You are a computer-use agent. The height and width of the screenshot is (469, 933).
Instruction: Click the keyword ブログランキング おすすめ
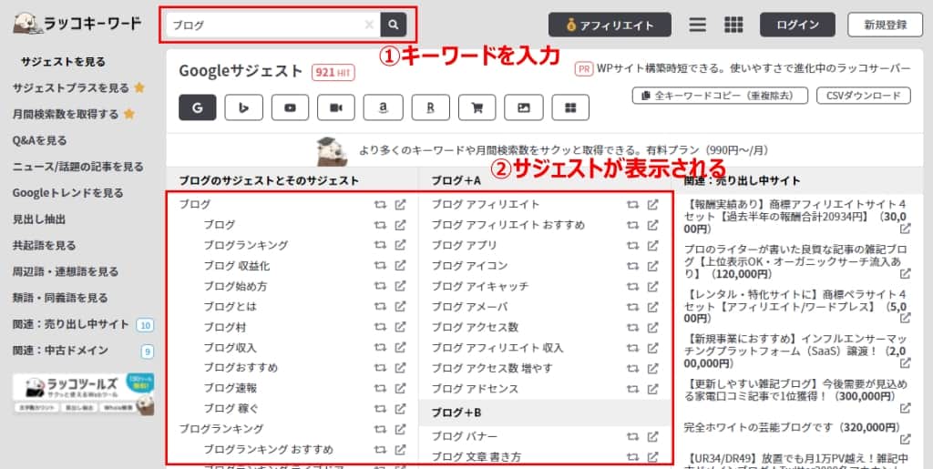(x=269, y=449)
